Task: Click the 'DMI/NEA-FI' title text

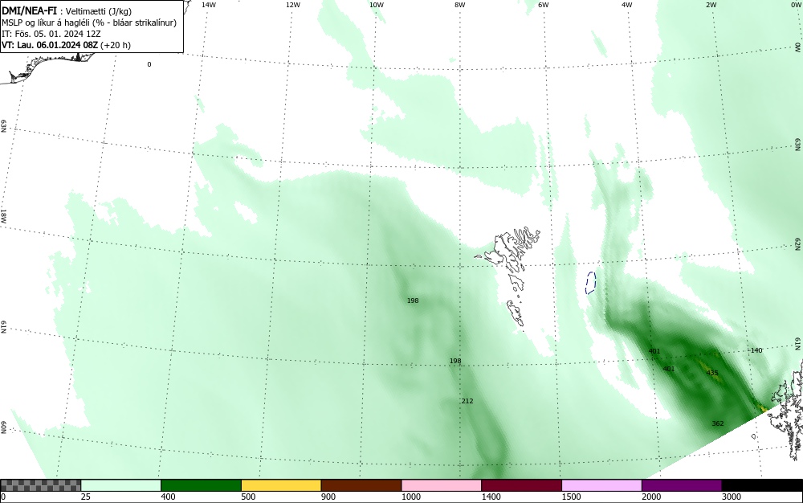Action: [29, 10]
